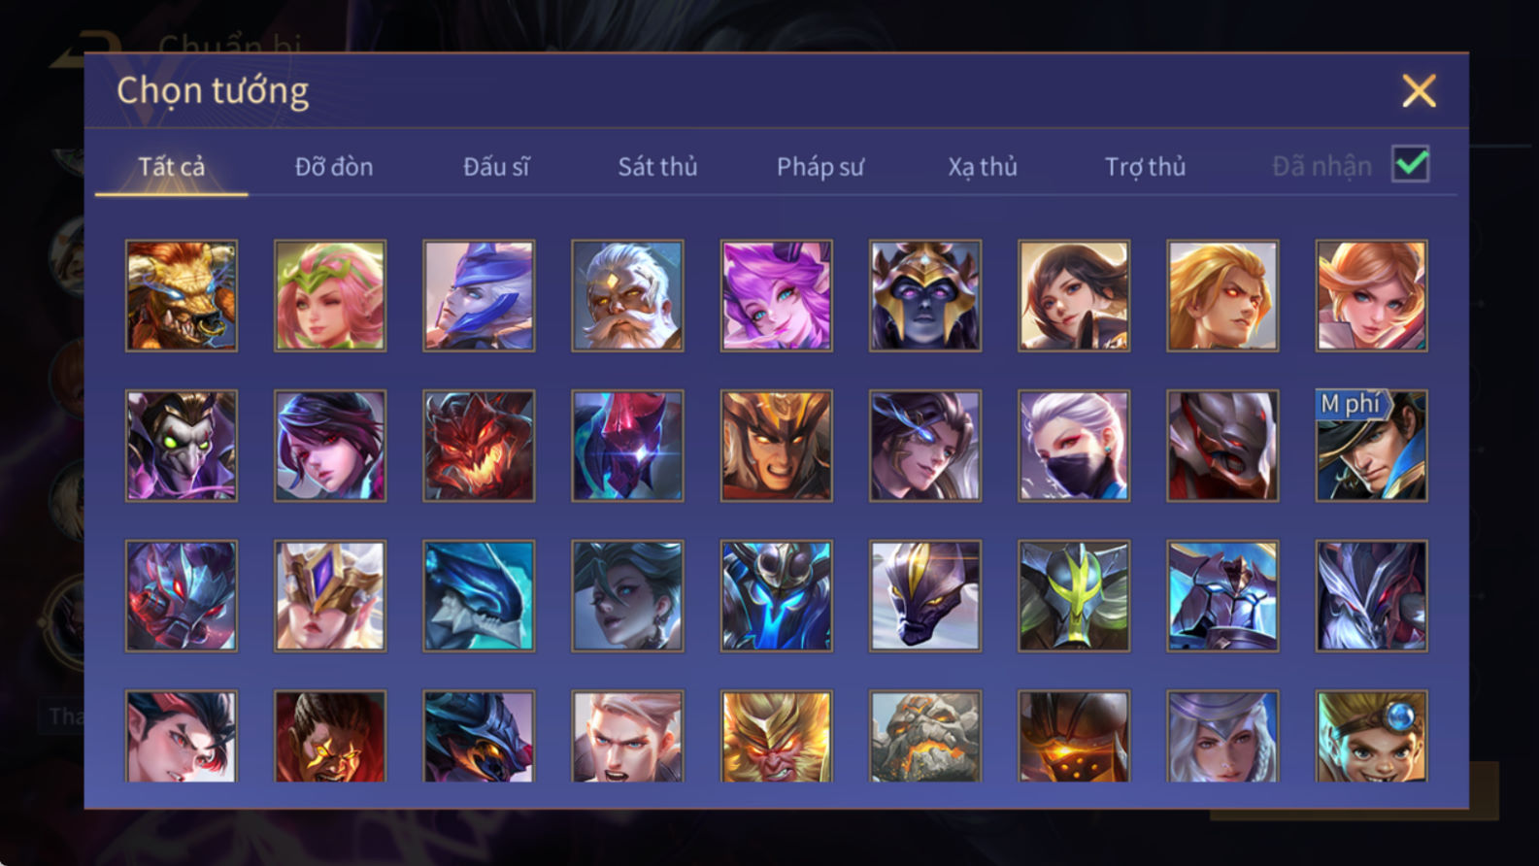Toggle the 'Đã nhận' checkbox
Image resolution: width=1539 pixels, height=866 pixels.
1410,164
